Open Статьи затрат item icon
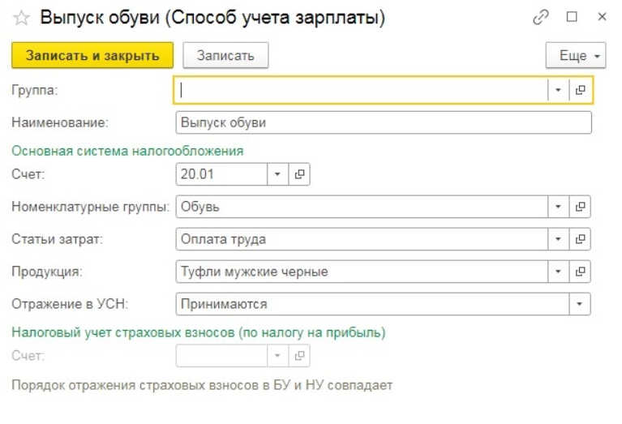The height and width of the screenshot is (424, 622). 580,239
